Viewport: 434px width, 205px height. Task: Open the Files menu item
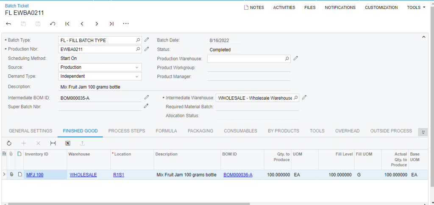[310, 8]
